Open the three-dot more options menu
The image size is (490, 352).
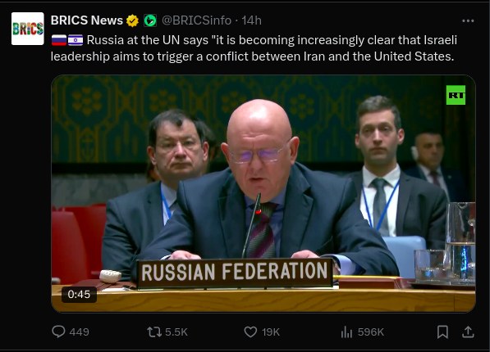[468, 21]
